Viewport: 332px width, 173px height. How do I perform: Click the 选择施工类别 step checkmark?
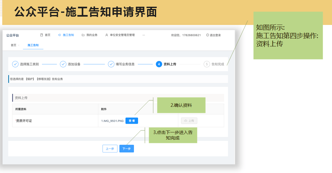tap(15, 64)
